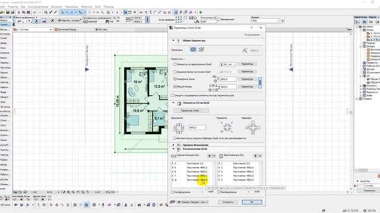Click the help question mark in dialog title

pyautogui.click(x=252, y=28)
